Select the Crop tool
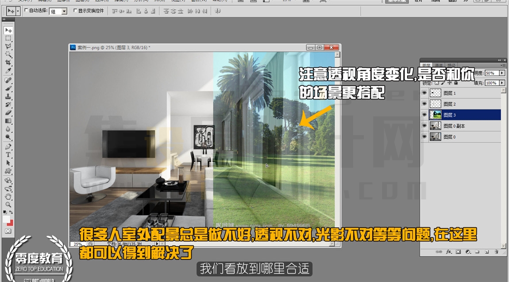Screen dimensions: 509x282 [x=8, y=62]
